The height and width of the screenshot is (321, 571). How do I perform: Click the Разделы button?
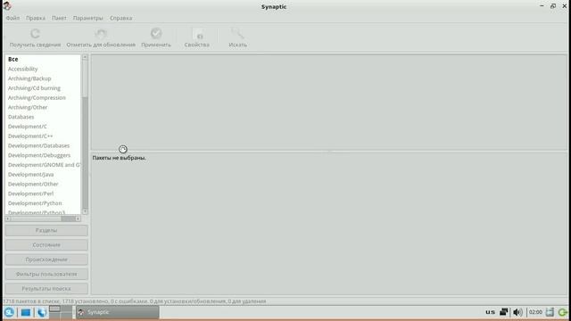coord(46,230)
